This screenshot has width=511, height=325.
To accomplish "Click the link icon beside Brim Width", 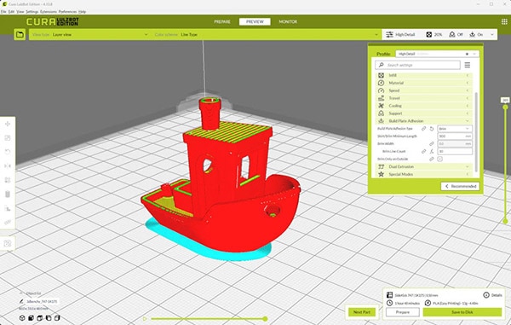I will pos(432,143).
